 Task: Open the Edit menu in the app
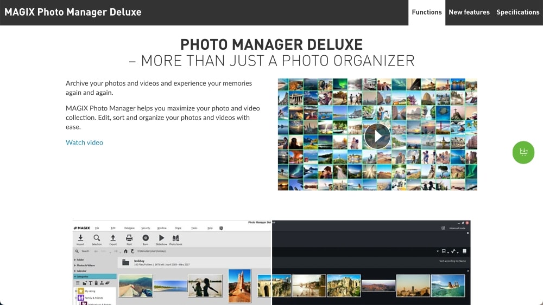[x=113, y=228]
